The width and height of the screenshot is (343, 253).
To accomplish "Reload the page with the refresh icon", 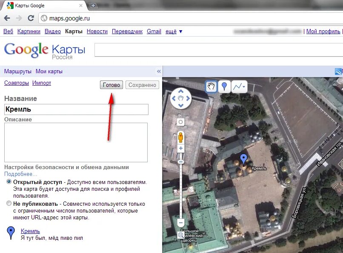I will (31, 18).
